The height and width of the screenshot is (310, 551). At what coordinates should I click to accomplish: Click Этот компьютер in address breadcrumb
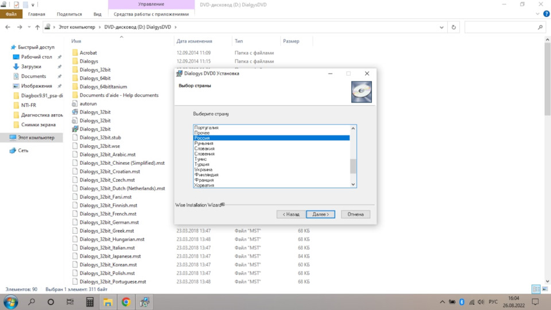point(76,27)
